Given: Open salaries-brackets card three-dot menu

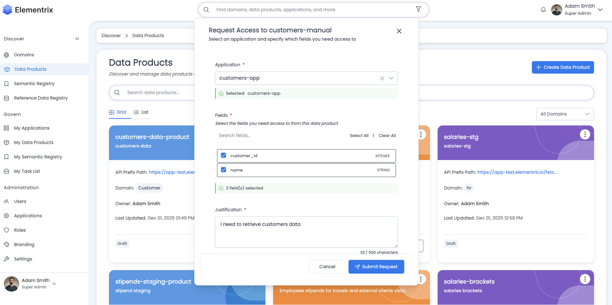Looking at the screenshot, I should [x=585, y=279].
